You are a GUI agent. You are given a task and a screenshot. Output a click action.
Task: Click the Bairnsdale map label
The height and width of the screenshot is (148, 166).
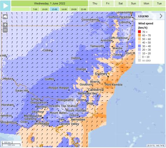tap(78, 119)
